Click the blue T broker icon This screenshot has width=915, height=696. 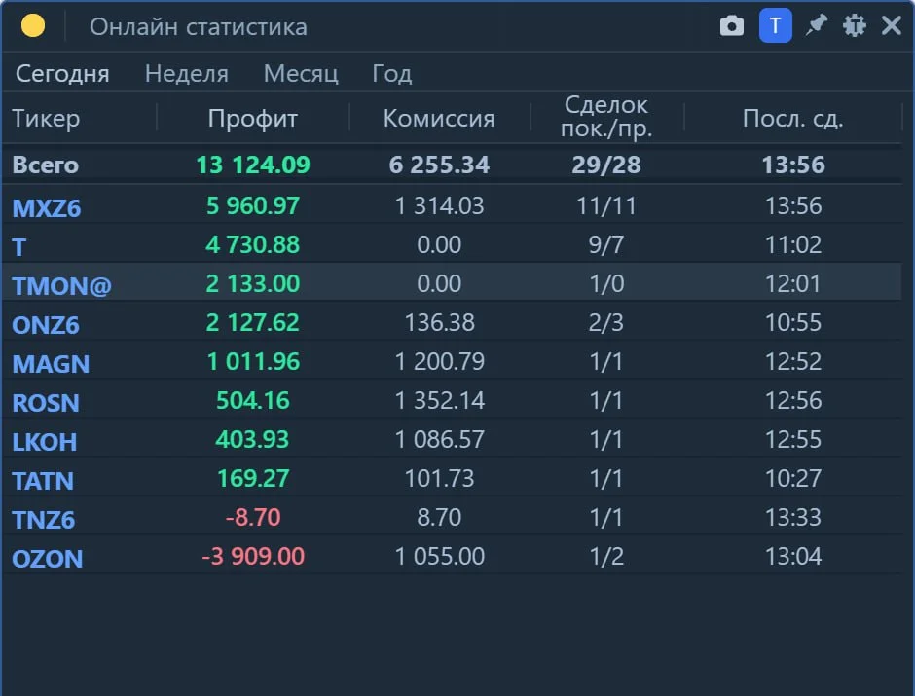[x=775, y=25]
